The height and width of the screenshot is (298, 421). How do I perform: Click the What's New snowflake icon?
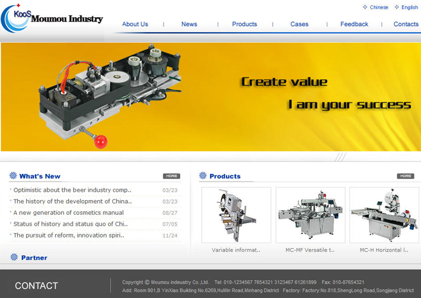pos(13,176)
